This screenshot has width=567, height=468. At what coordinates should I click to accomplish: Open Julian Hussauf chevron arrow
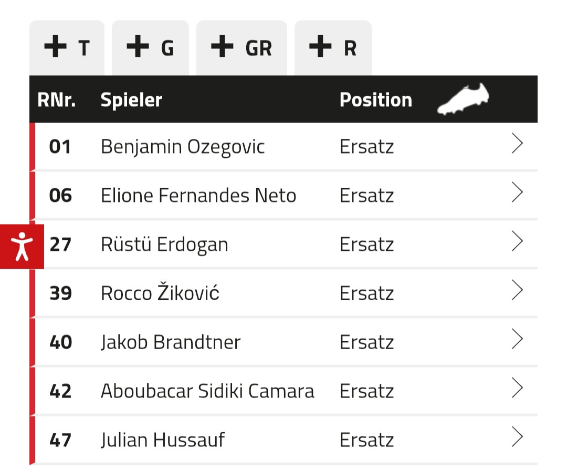click(x=517, y=438)
